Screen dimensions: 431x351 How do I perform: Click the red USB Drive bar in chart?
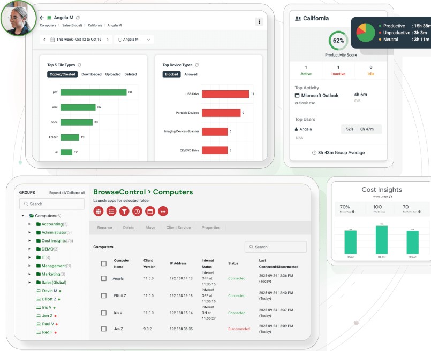coord(225,94)
